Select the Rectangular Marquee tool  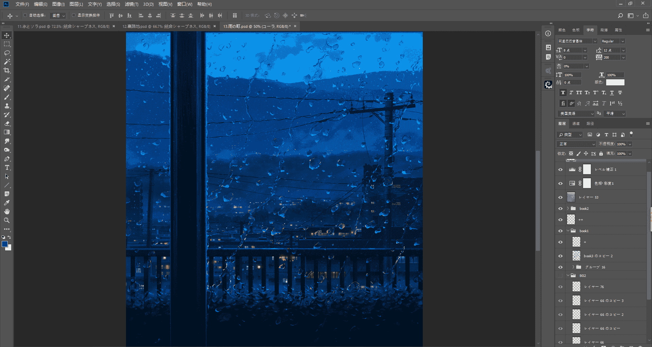pos(7,44)
